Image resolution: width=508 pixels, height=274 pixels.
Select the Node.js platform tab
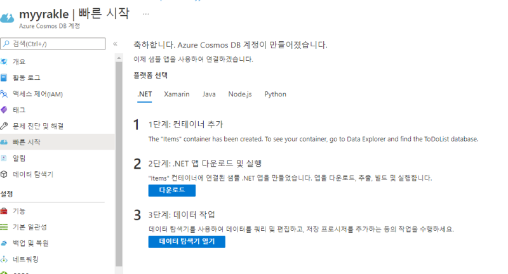point(240,94)
